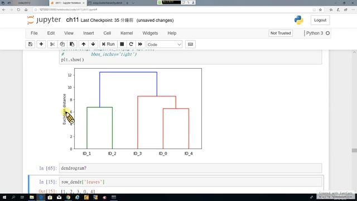Open Google Chrome from the taskbar
The image size is (357, 201).
tap(68, 197)
